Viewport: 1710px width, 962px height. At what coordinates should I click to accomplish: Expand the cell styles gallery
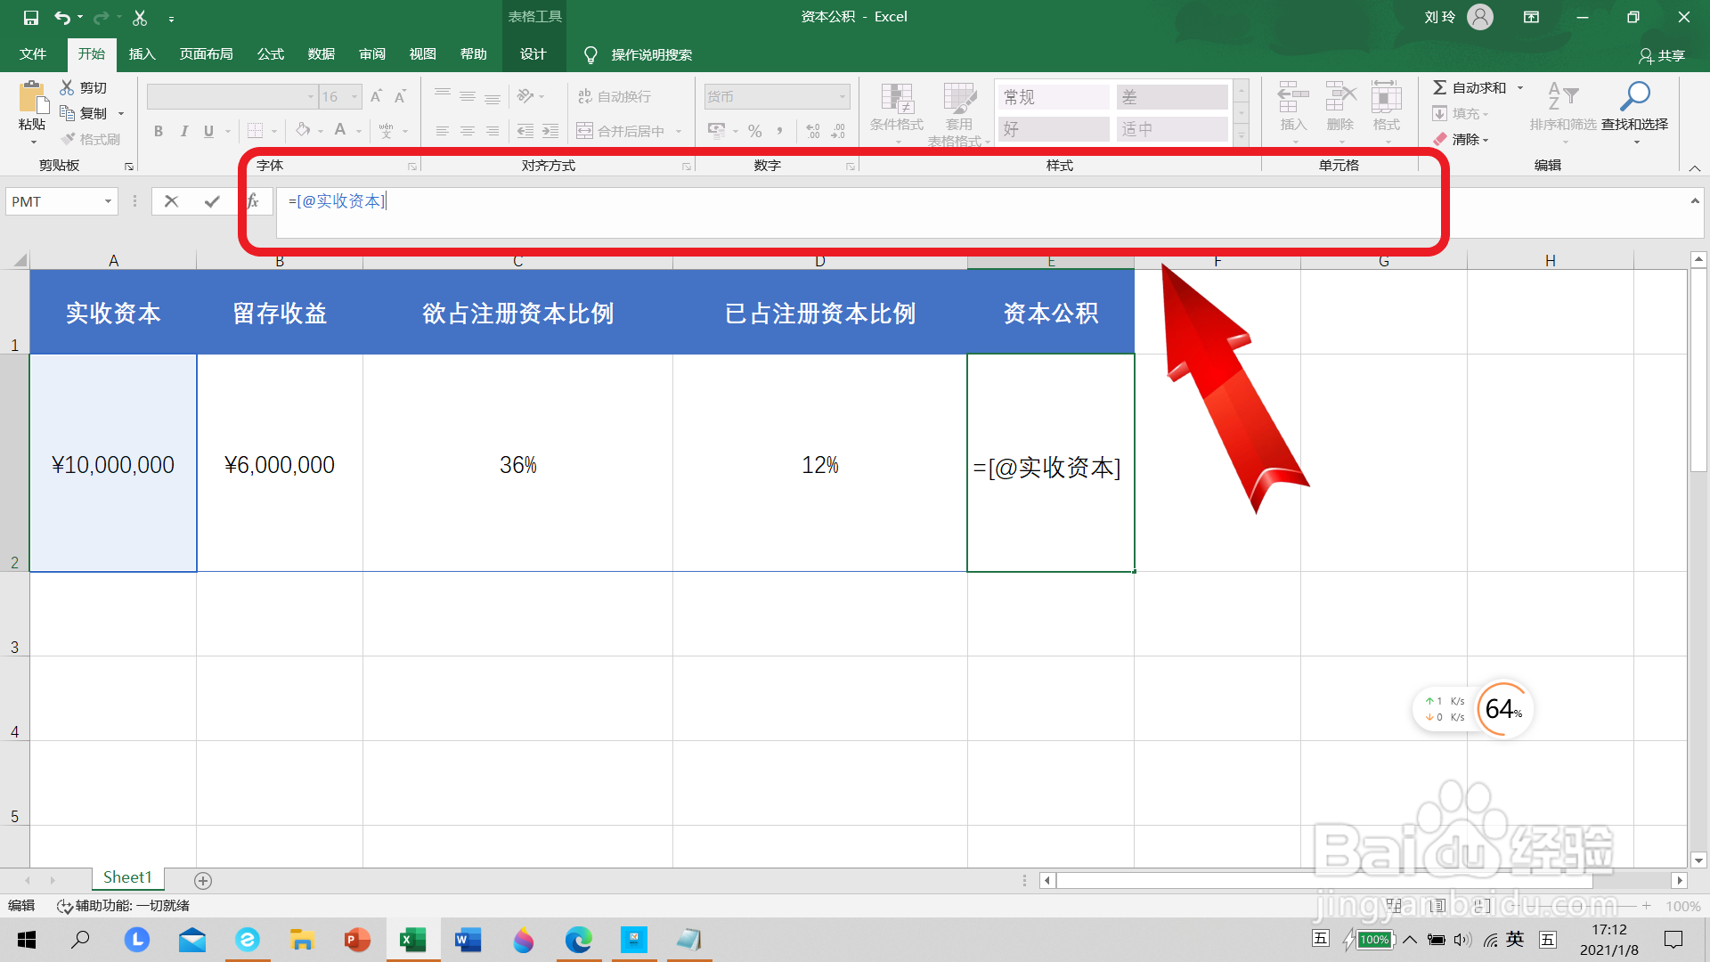pos(1242,135)
